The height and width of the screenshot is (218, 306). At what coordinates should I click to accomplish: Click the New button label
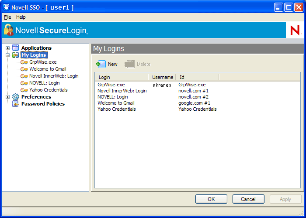coord(113,64)
